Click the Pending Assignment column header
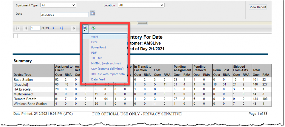This screenshot has height=127, width=285. (x=182, y=68)
